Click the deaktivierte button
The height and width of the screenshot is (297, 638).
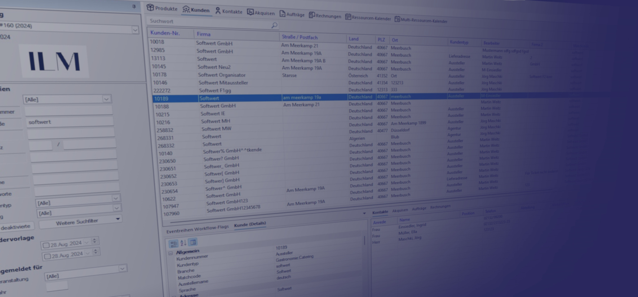(16, 227)
